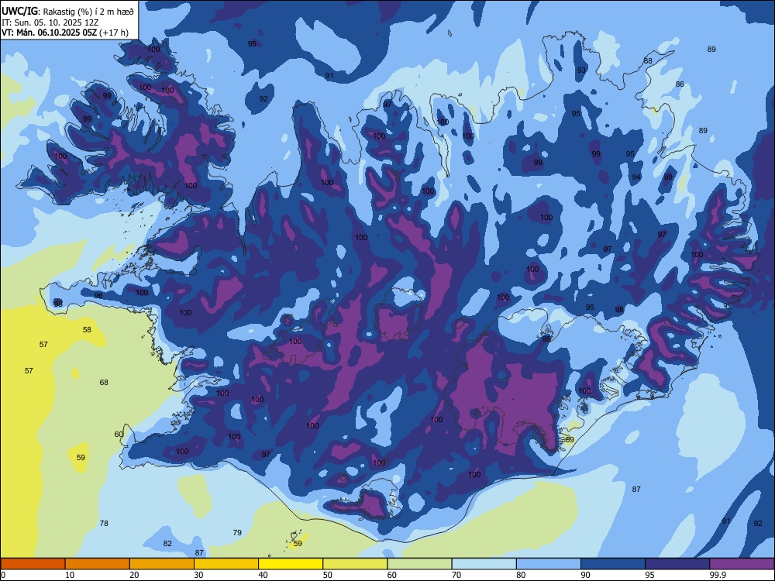Click the "30" legend scale label

click(x=198, y=575)
